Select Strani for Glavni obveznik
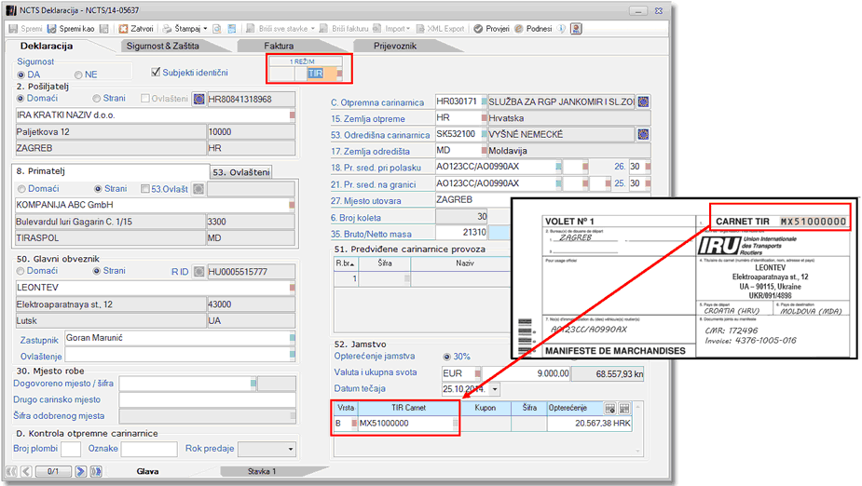The image size is (862, 486). 97,271
